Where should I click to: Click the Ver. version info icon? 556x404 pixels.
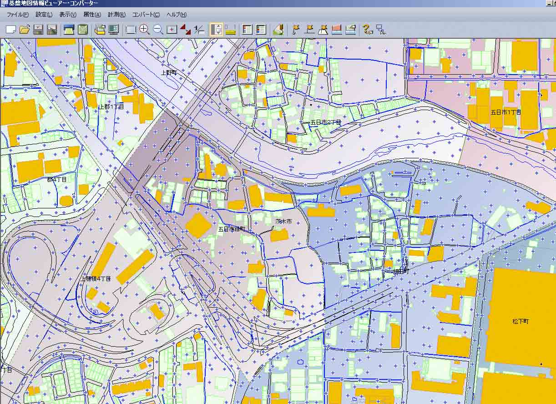coord(381,30)
